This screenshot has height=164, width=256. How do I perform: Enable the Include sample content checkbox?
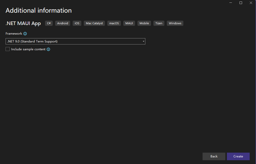tap(8, 49)
